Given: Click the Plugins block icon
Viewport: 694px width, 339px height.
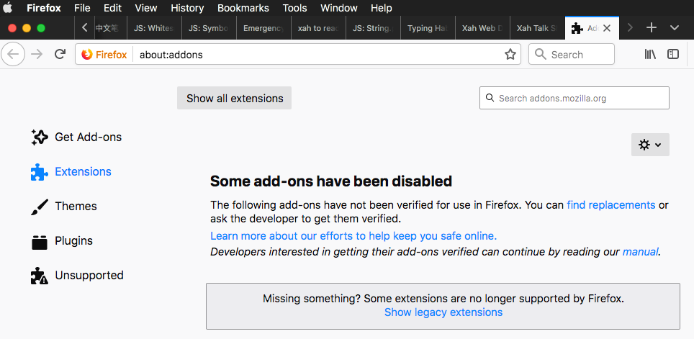Looking at the screenshot, I should pyautogui.click(x=40, y=242).
